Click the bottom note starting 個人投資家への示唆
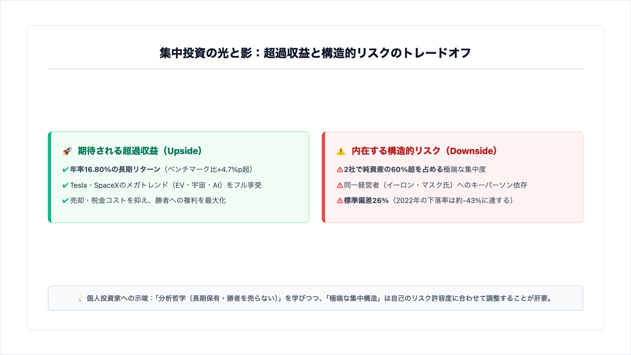Screen dimensions: 631x355 (315, 298)
